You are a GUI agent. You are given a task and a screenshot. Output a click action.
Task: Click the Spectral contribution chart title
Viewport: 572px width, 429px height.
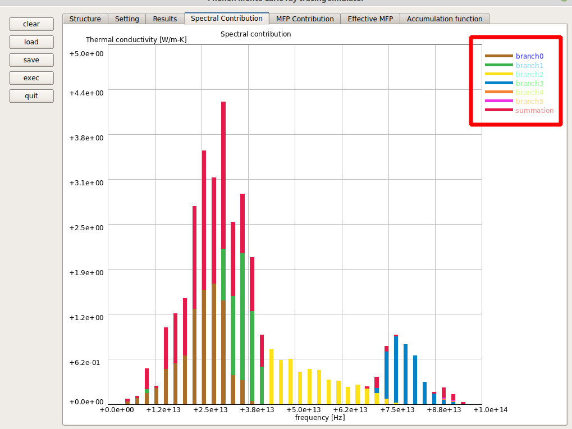point(256,34)
